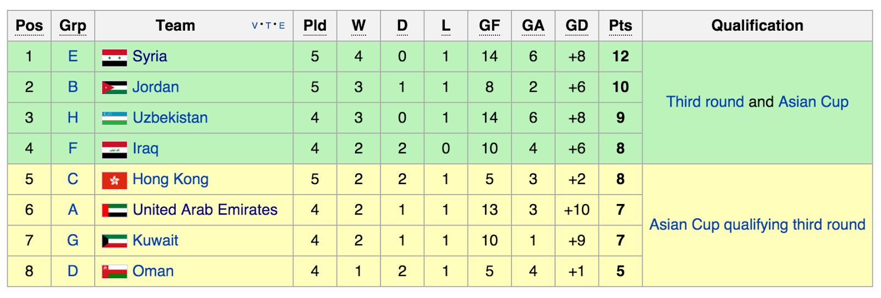Click the Jordan flag icon
881x298 pixels.
115,87
